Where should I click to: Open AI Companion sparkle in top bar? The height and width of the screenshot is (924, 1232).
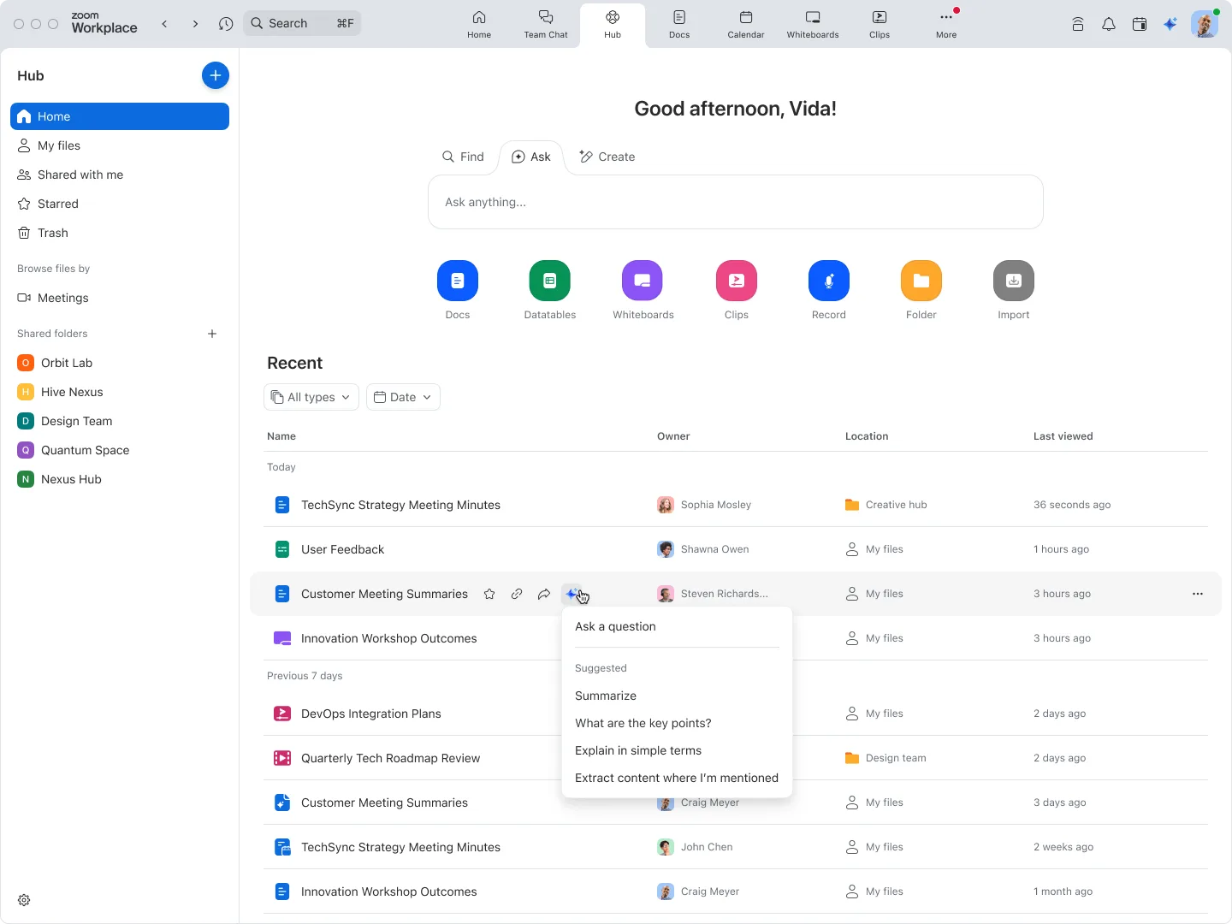[x=1170, y=24]
